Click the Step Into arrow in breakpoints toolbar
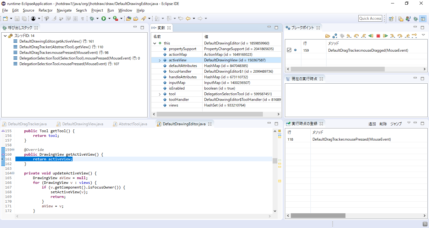The height and width of the screenshot is (228, 429). tap(393, 36)
